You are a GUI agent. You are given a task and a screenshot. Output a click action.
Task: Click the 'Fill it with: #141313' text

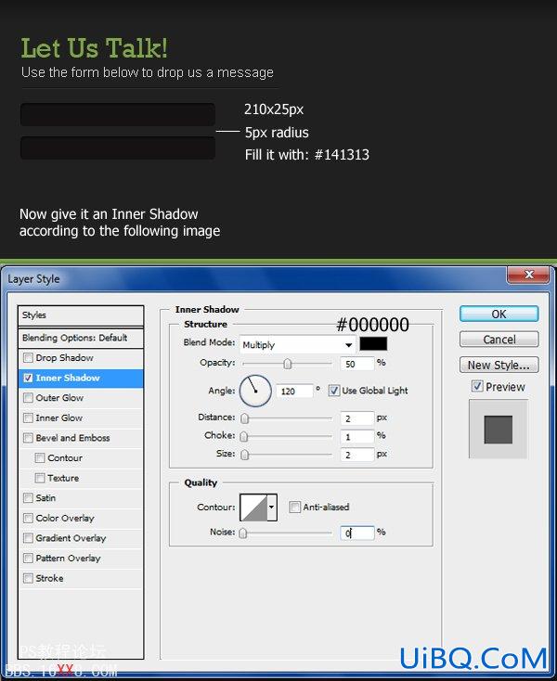click(307, 155)
